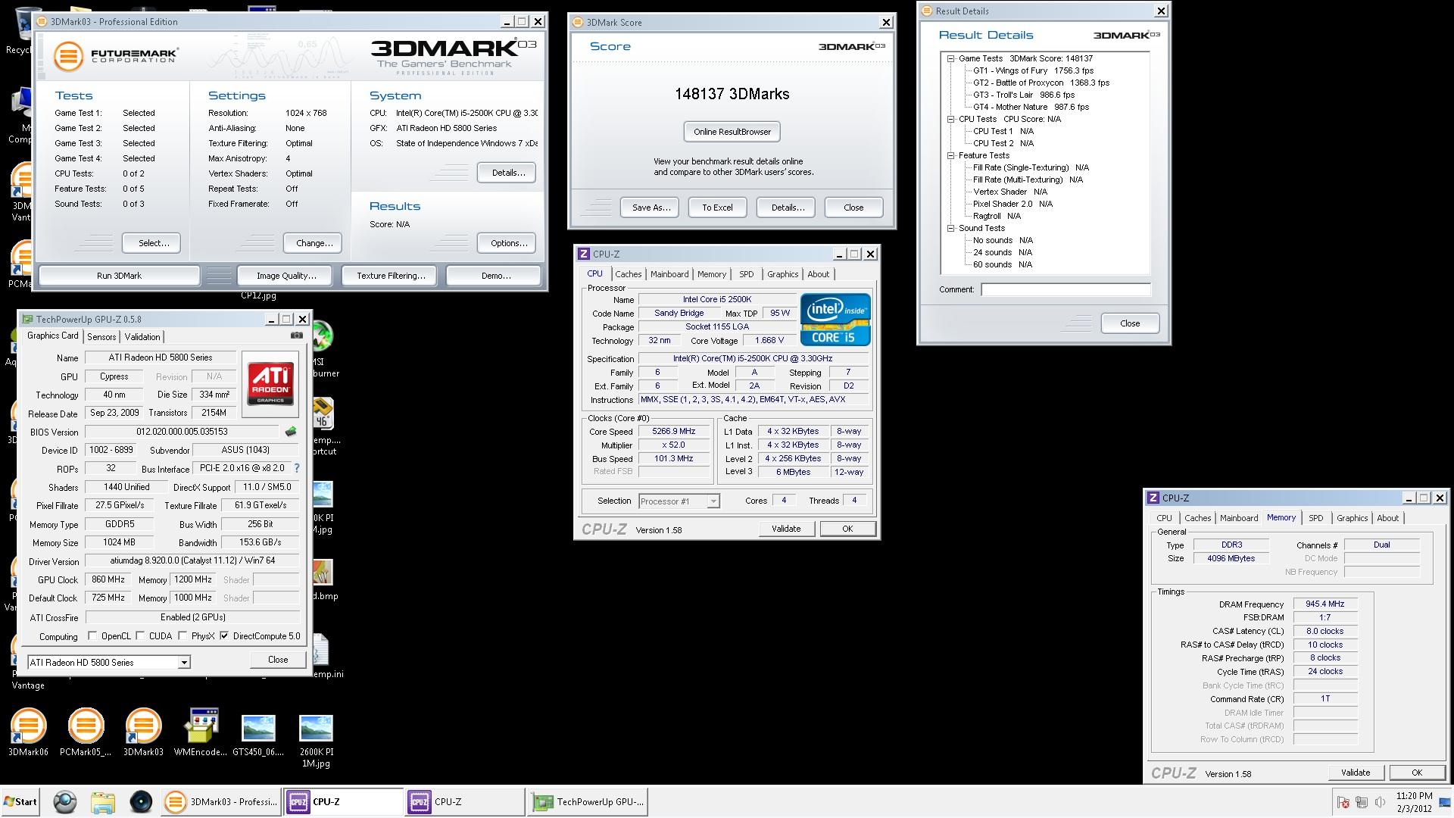The image size is (1454, 818).
Task: Open Caches tab in the CPU-Z processor window
Action: [628, 274]
